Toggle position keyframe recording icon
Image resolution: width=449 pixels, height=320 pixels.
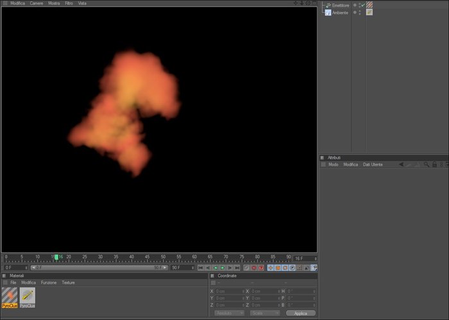tap(270, 268)
